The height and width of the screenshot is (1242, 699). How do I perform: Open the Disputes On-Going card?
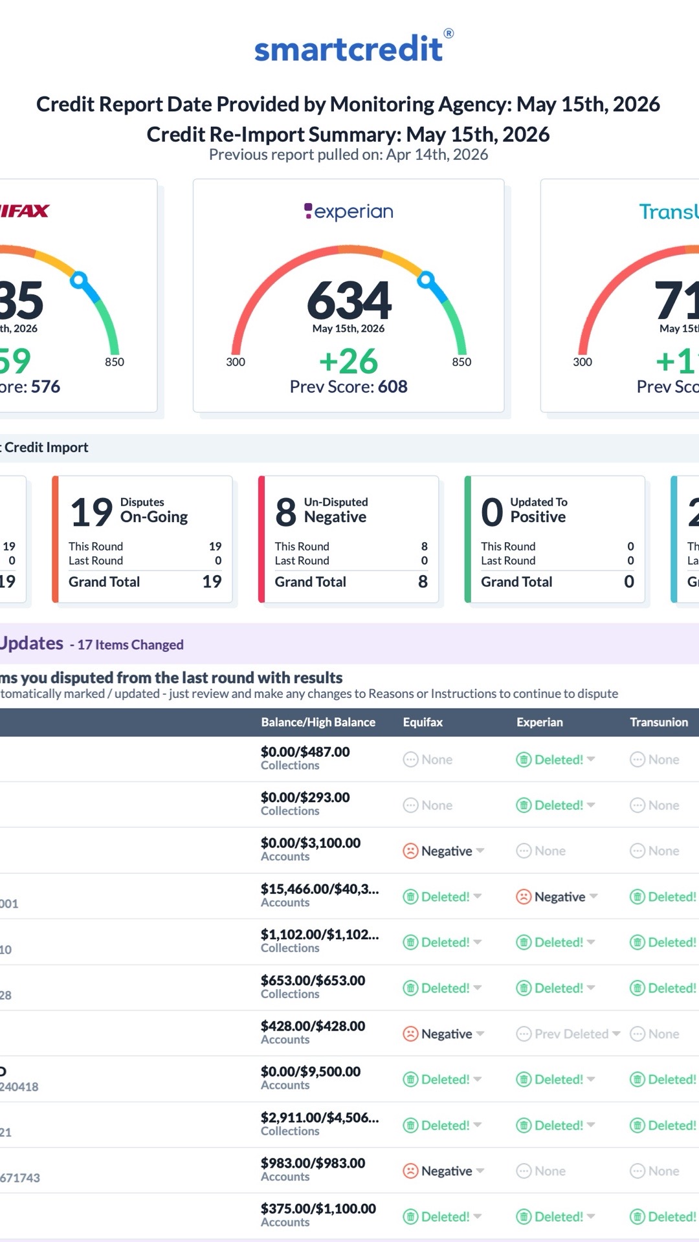(x=142, y=539)
